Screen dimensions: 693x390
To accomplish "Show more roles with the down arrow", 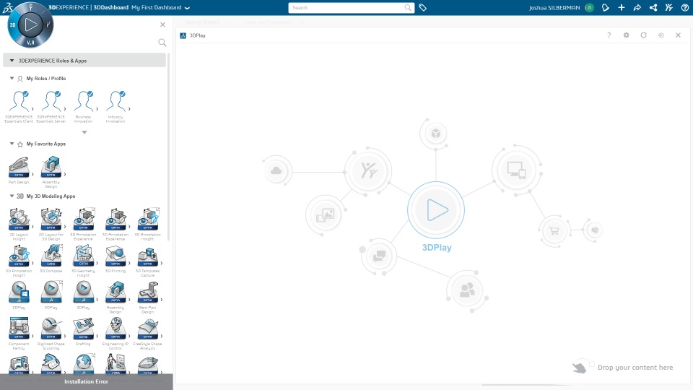I will pyautogui.click(x=84, y=132).
